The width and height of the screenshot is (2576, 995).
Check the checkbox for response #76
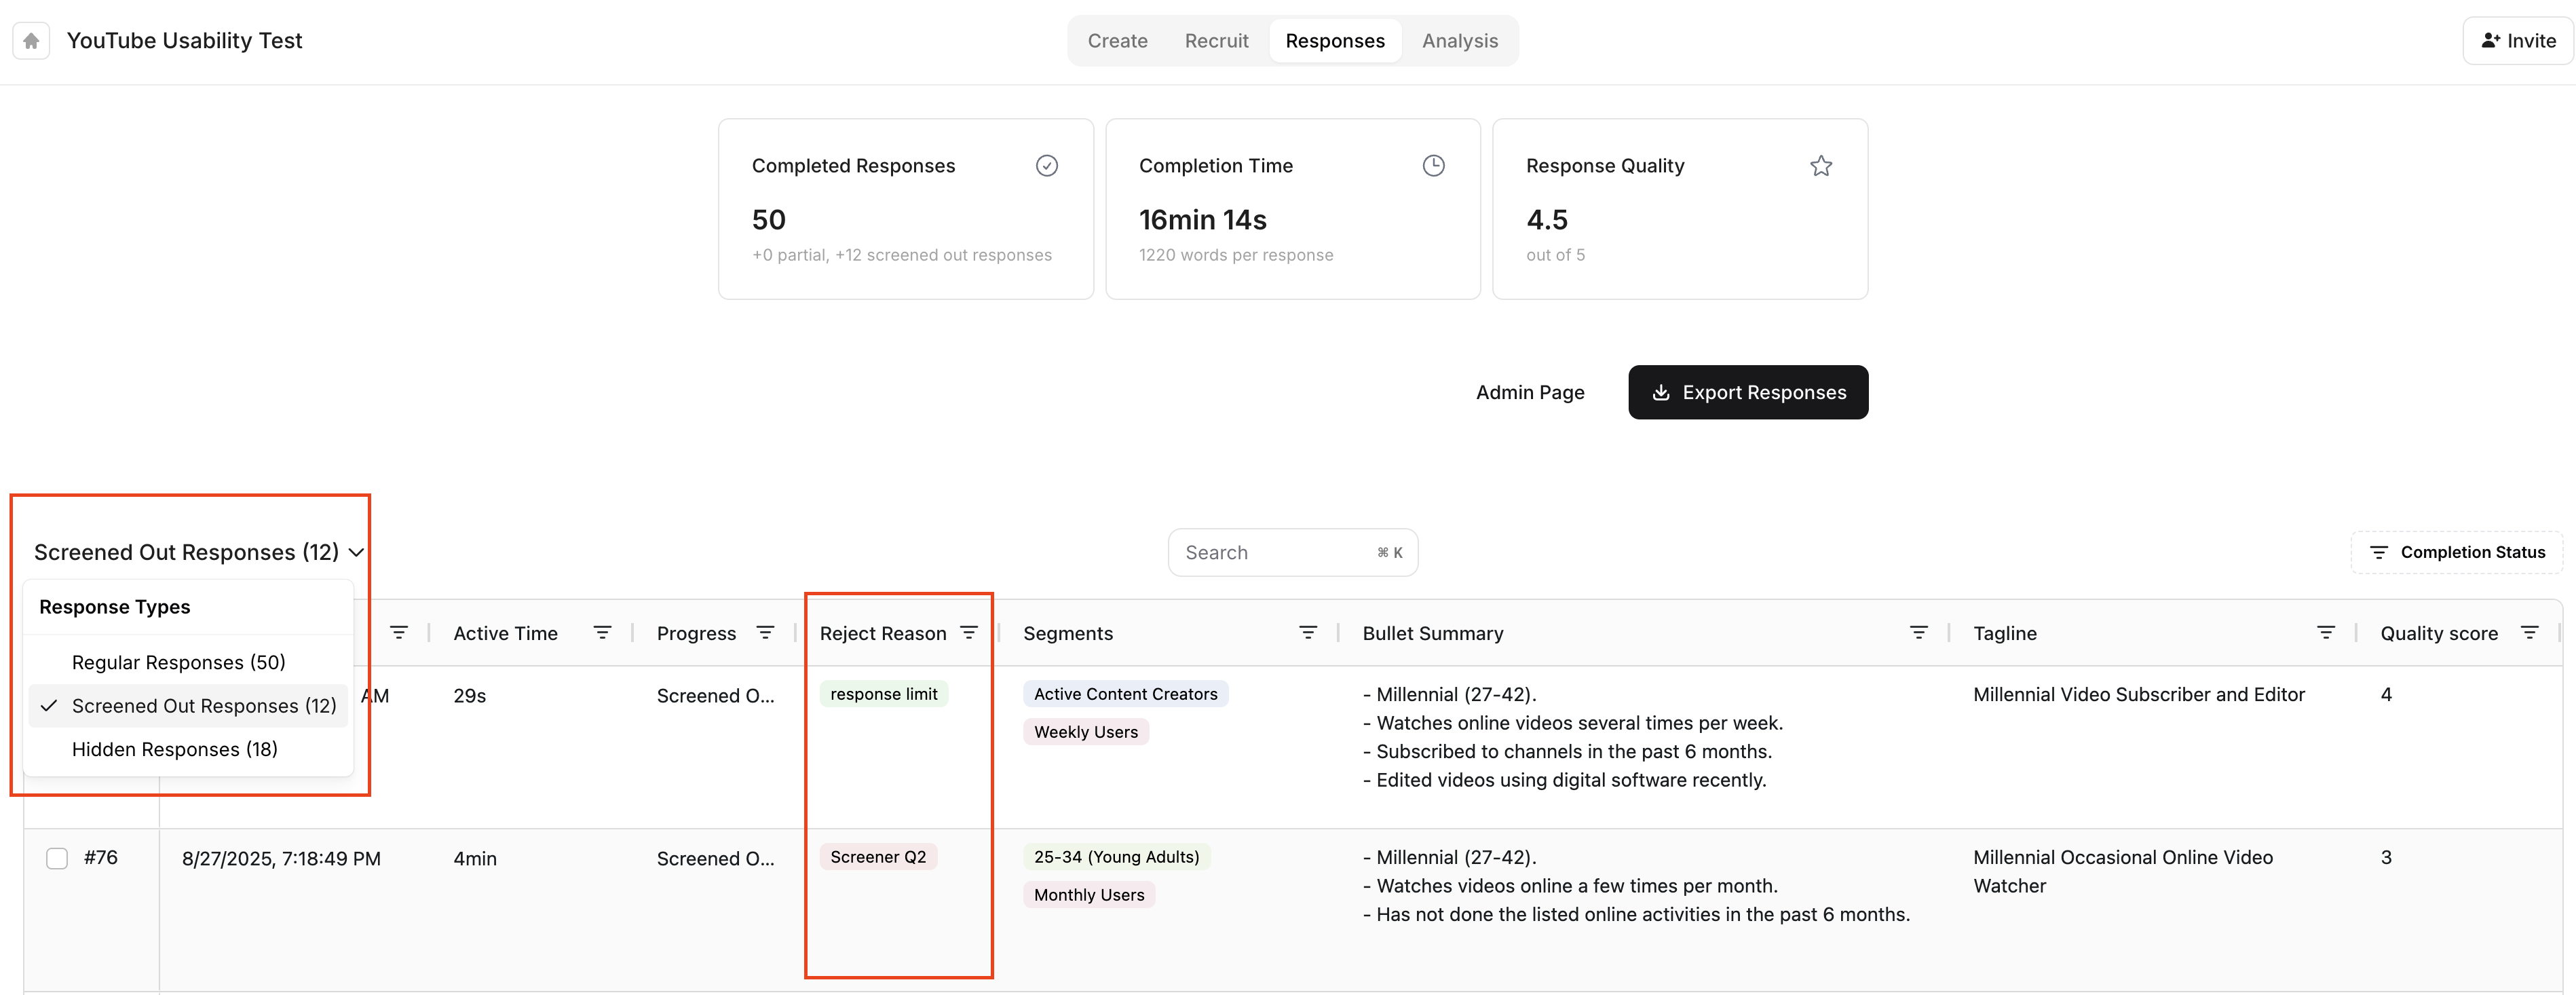(x=57, y=859)
